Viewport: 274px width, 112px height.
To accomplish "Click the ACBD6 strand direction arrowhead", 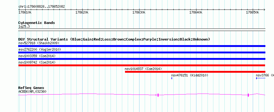I will pos(156,95).
